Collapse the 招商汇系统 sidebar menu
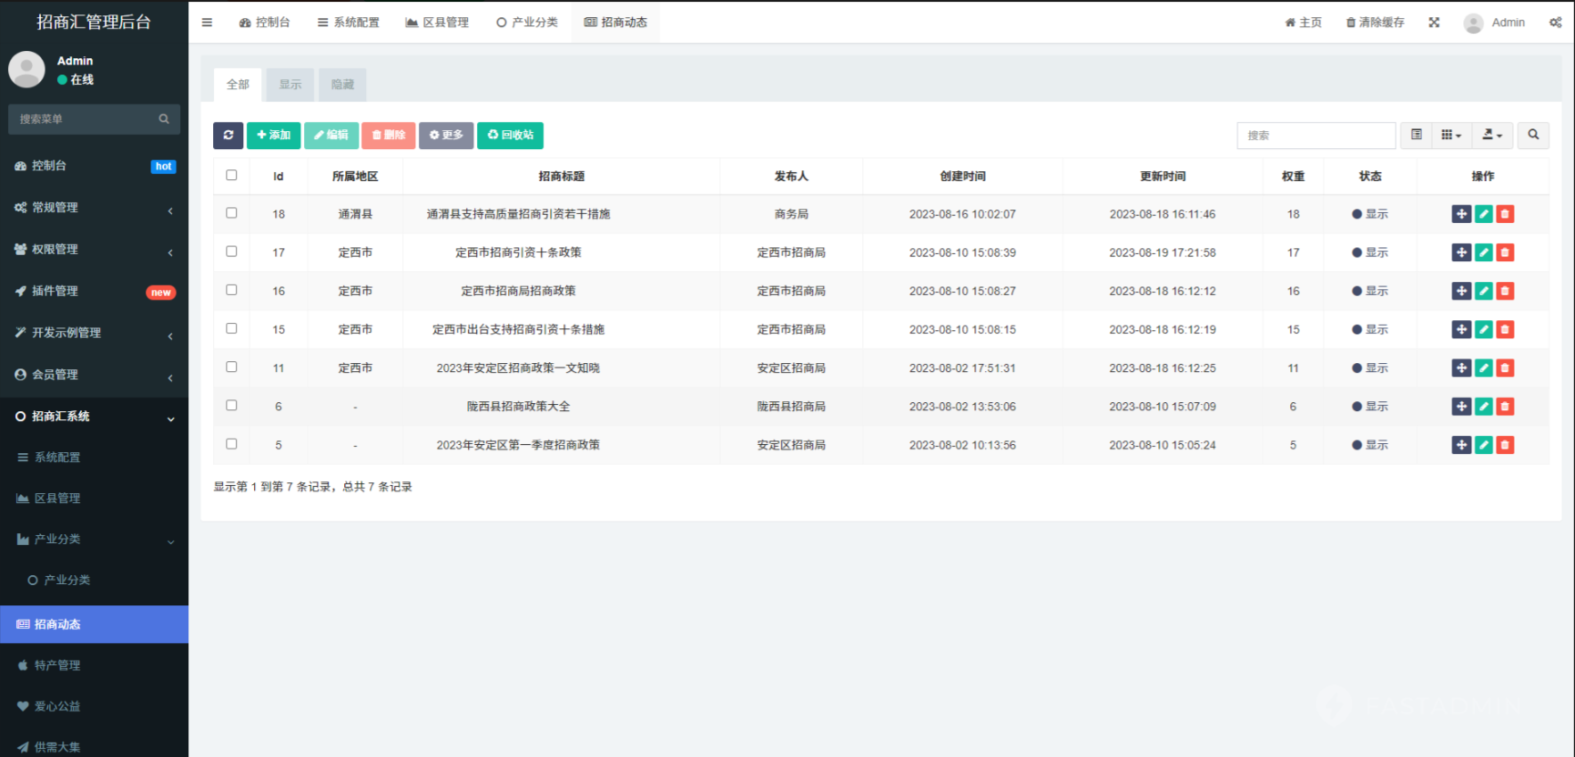Viewport: 1575px width, 757px height. click(x=94, y=417)
